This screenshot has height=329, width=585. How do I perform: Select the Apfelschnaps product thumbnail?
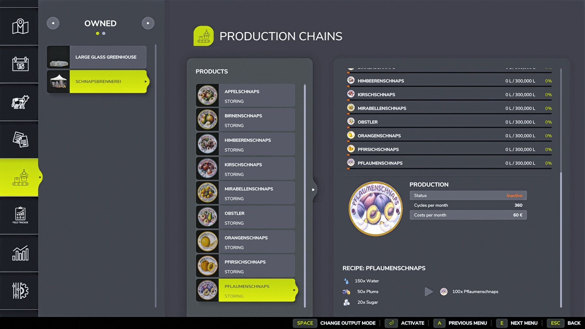[x=207, y=95]
